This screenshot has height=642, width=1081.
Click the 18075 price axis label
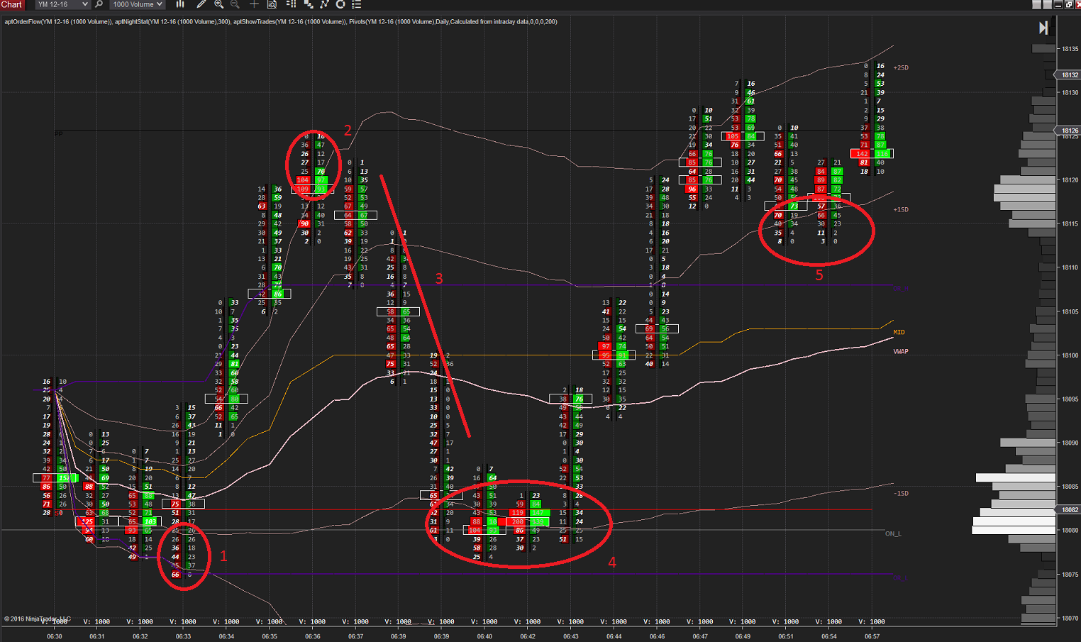tap(1070, 575)
